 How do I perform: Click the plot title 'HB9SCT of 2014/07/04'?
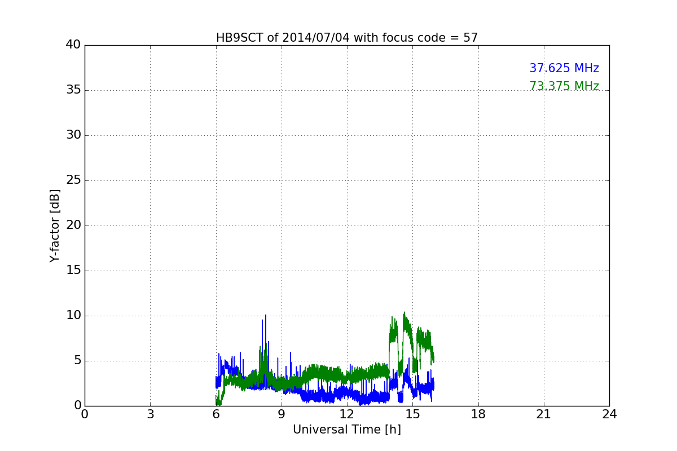[347, 38]
